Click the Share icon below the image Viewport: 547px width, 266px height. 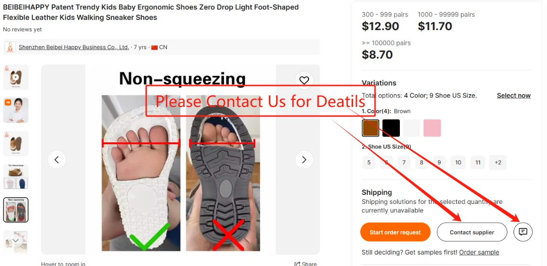pos(298,264)
